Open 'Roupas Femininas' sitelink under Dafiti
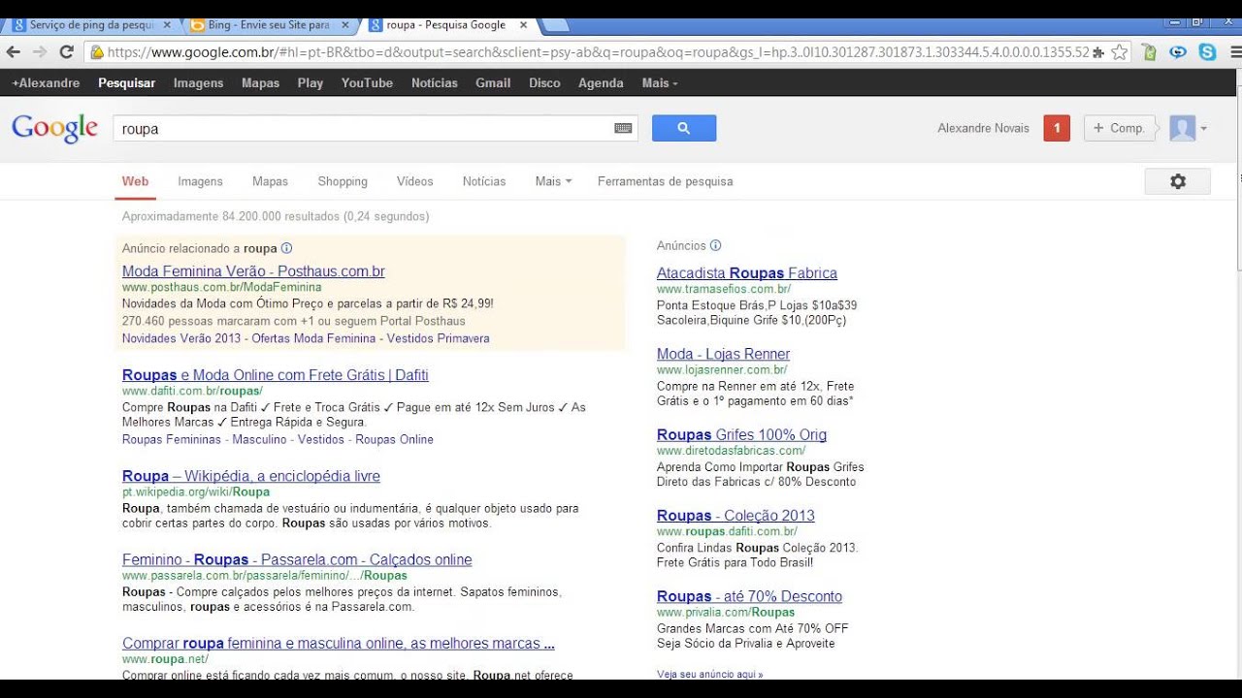This screenshot has width=1242, height=698. point(172,439)
